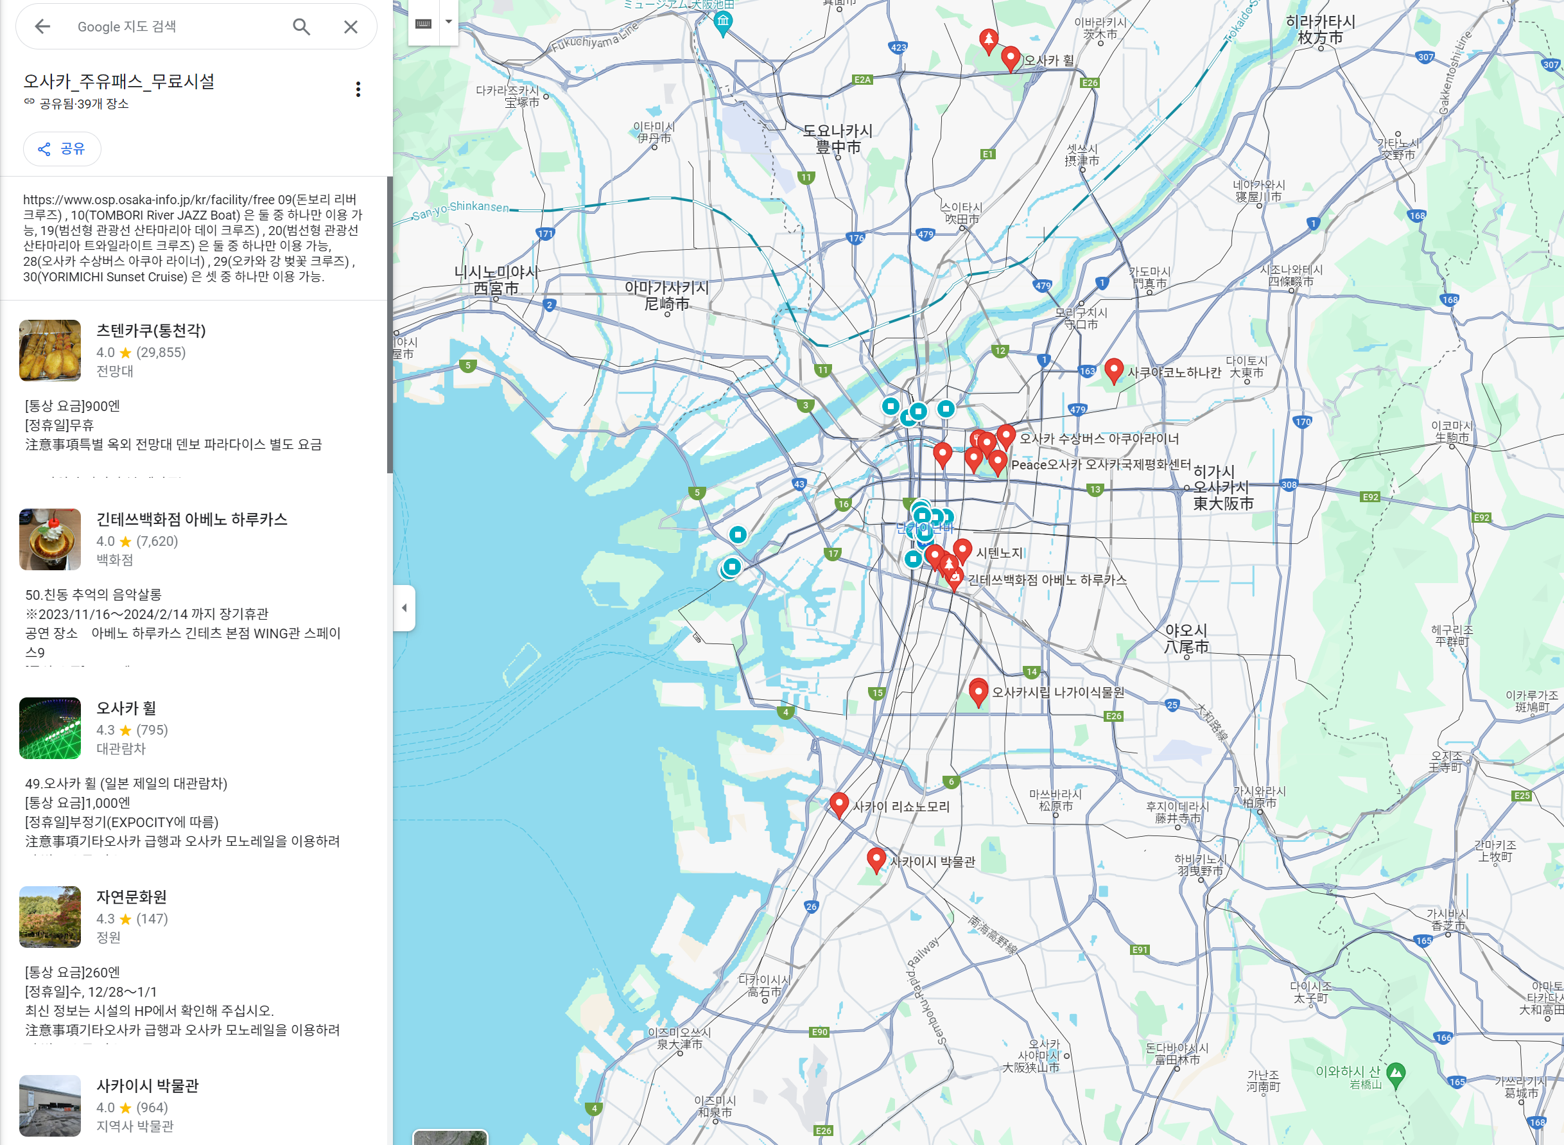Viewport: 1564px width, 1145px height.
Task: Select the 오사카 휠 red map pin
Action: (1011, 58)
